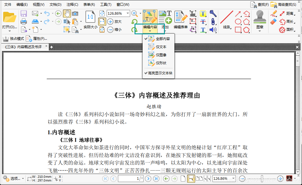Expand the email icon dropdown arrow
The image size is (302, 185).
pos(41,14)
